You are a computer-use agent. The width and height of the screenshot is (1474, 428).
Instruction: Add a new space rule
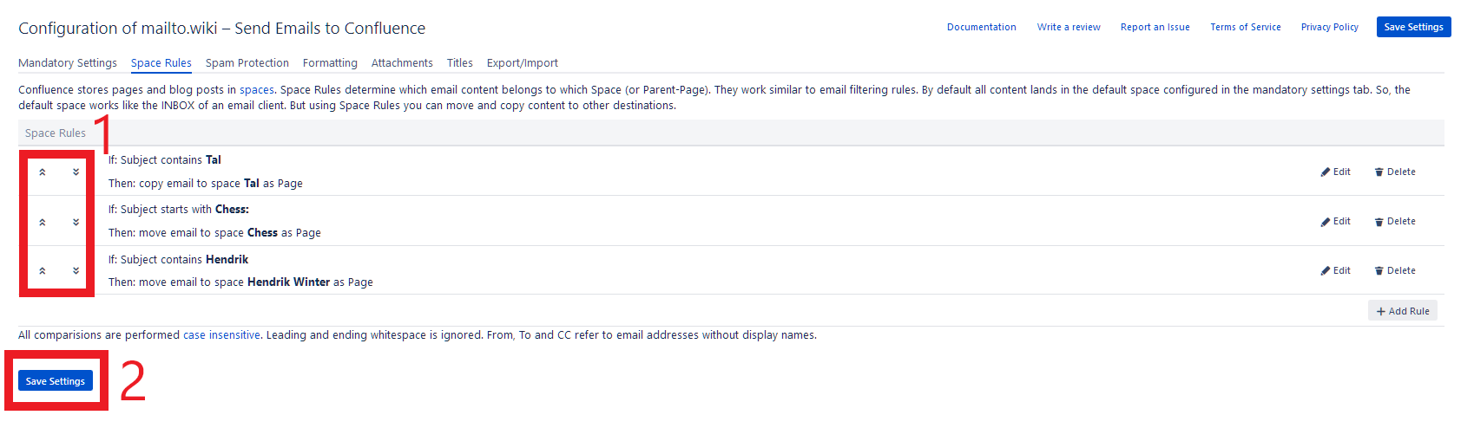1403,311
